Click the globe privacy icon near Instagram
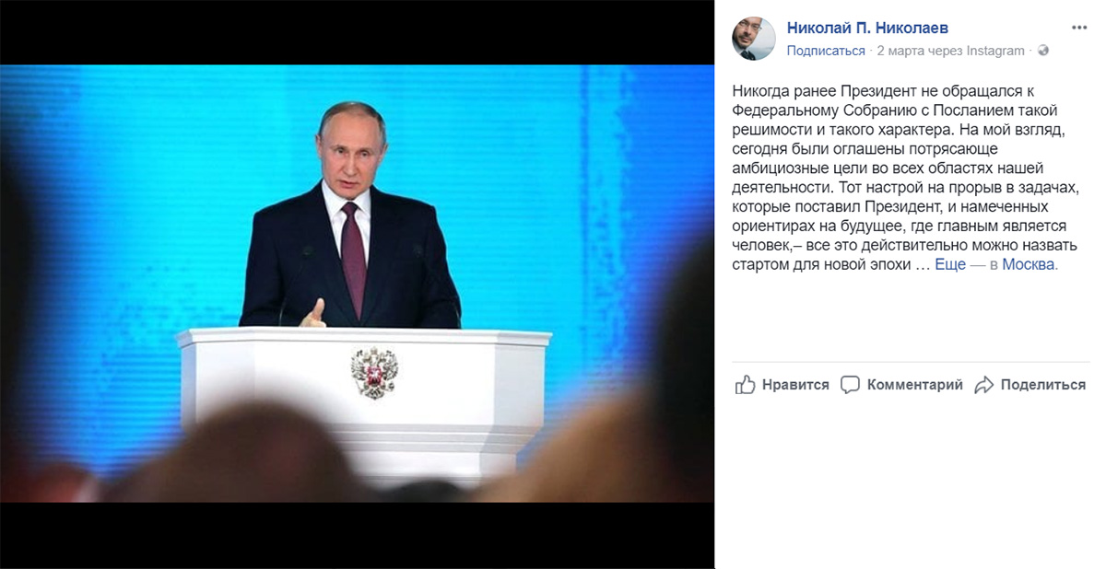This screenshot has width=1106, height=569. (x=1043, y=51)
